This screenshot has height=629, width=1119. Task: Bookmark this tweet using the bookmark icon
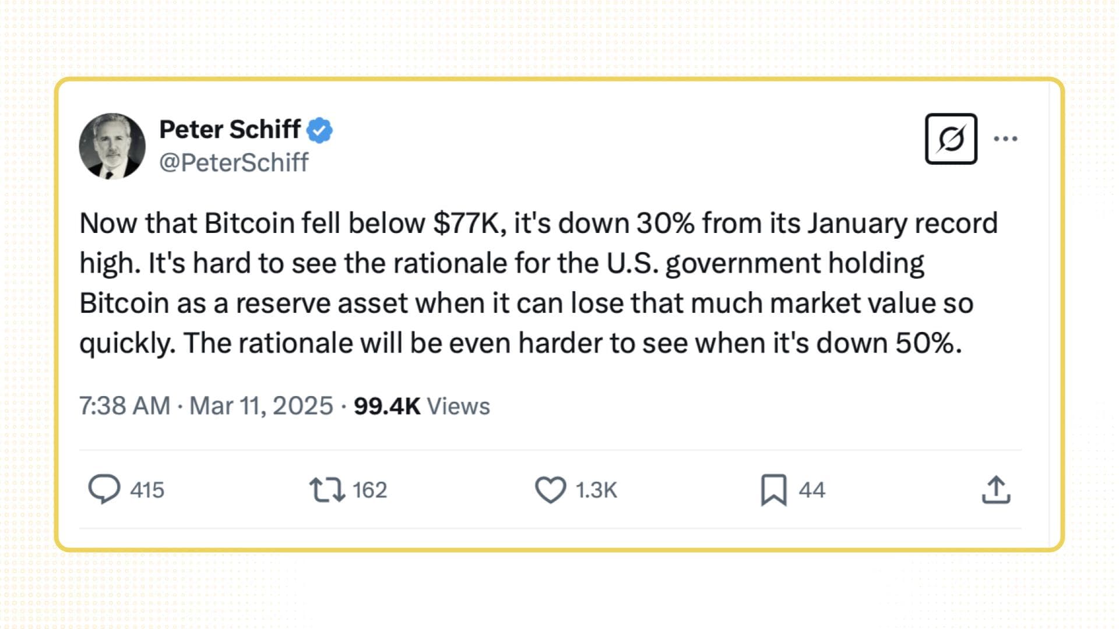click(x=773, y=490)
